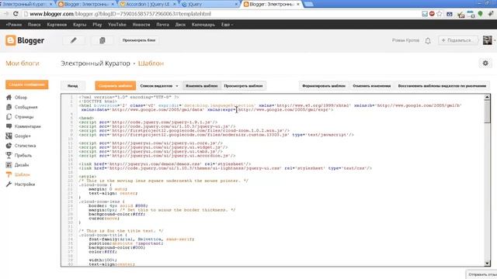Screen dimensions: 497x279
Task: Click Отправить отзыв feedback button
Action: (x=481, y=274)
